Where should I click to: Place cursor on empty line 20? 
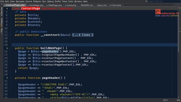point(95,45)
